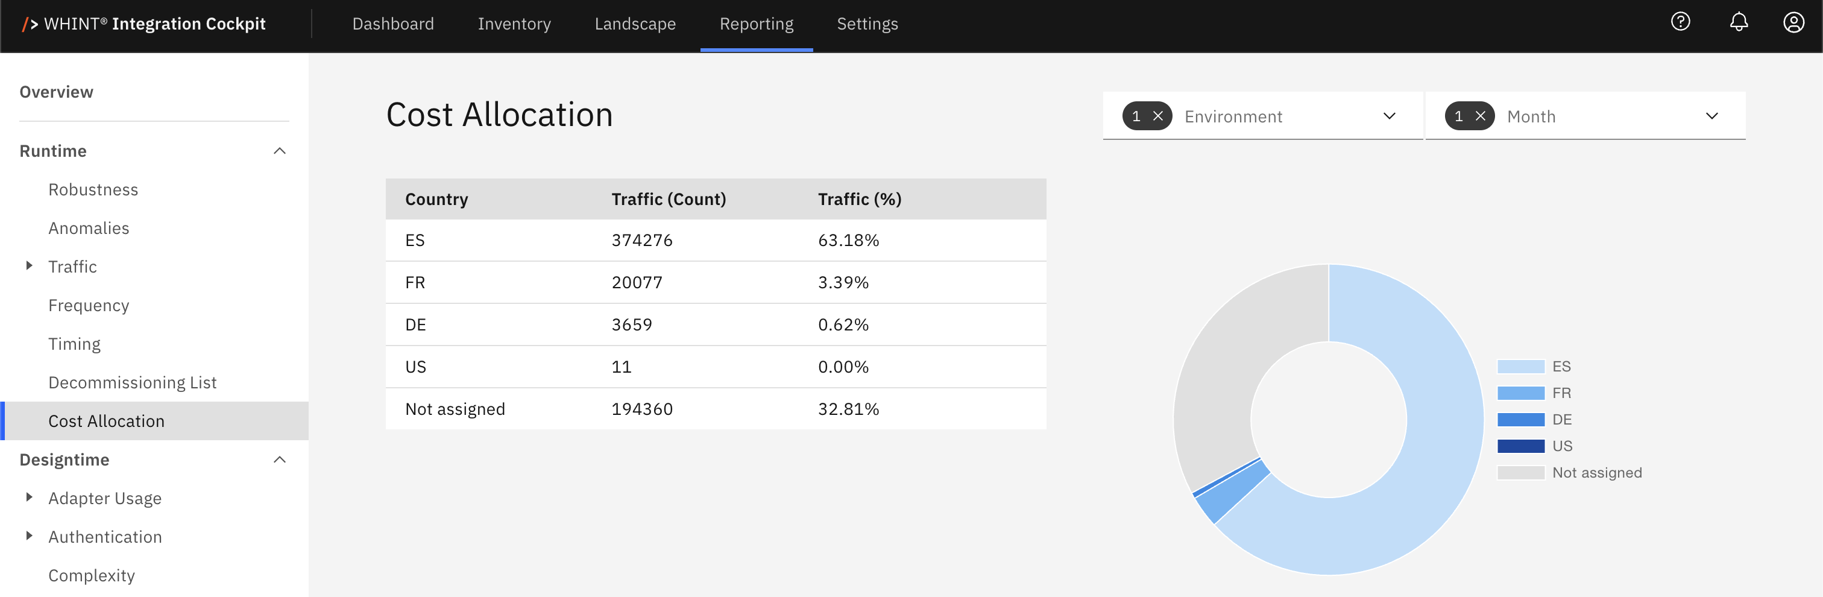Viewport: 1823px width, 597px height.
Task: Clear the Environment filter selection badge
Action: [x=1158, y=116]
